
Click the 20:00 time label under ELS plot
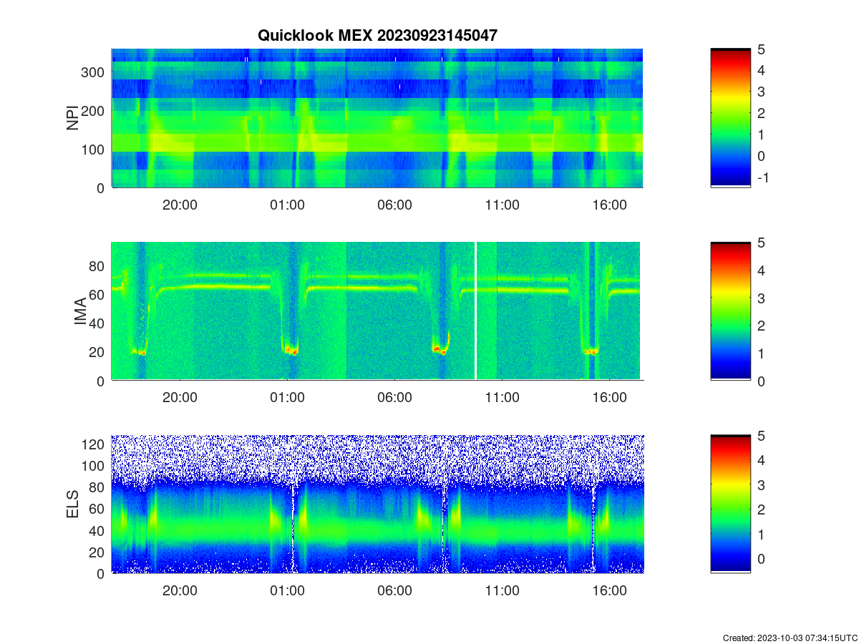click(x=180, y=590)
